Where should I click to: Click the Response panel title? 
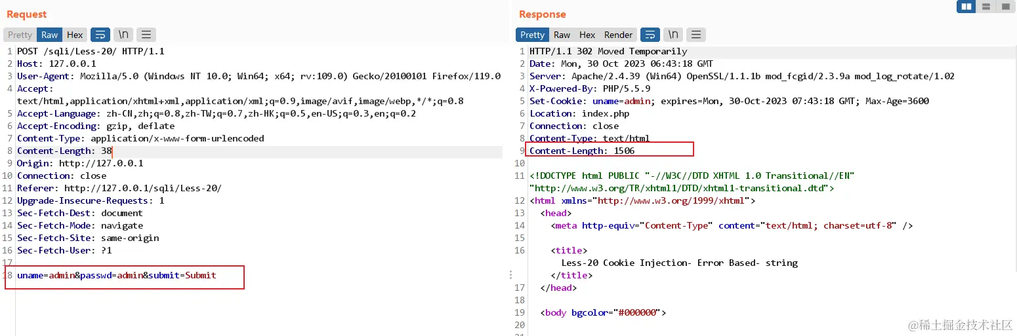(x=543, y=14)
